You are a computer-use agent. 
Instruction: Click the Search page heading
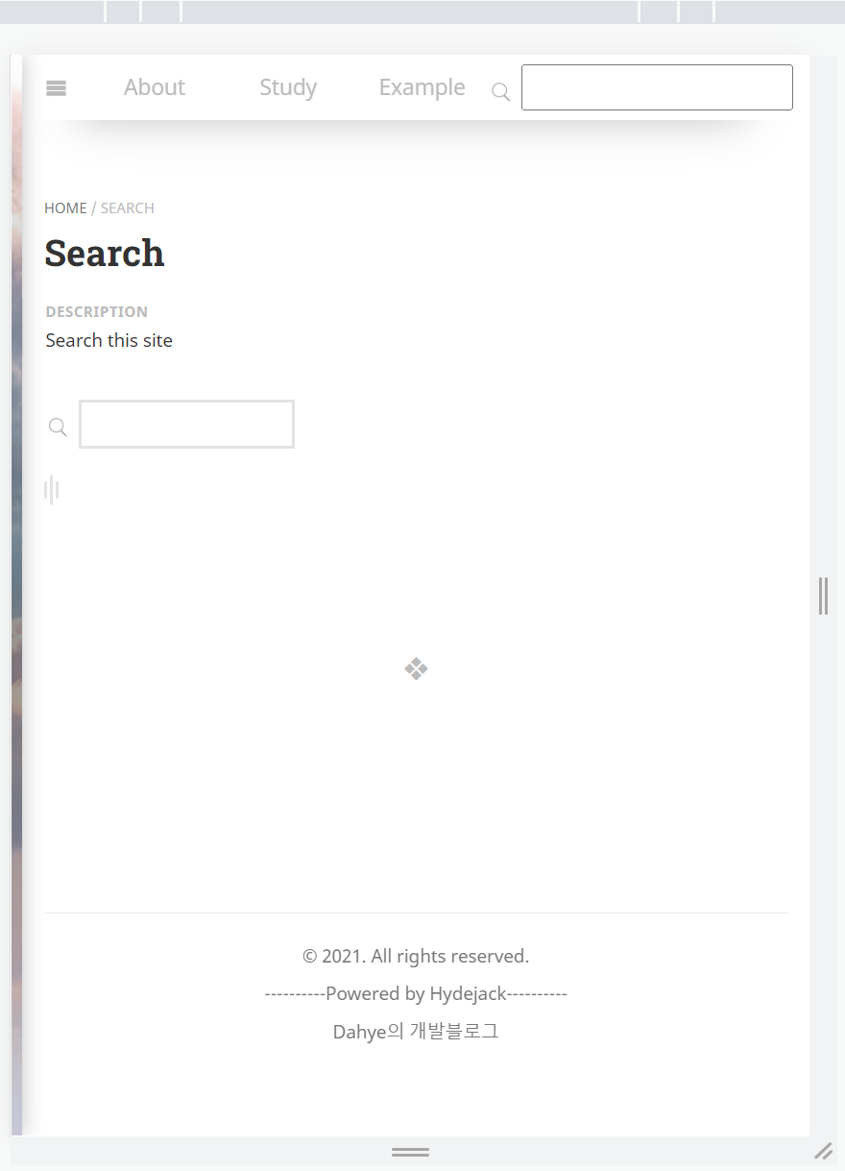click(105, 254)
